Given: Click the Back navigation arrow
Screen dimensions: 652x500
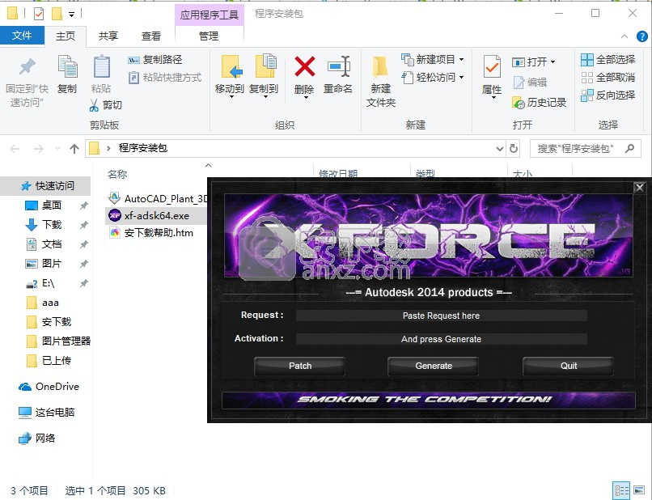Looking at the screenshot, I should [15, 149].
